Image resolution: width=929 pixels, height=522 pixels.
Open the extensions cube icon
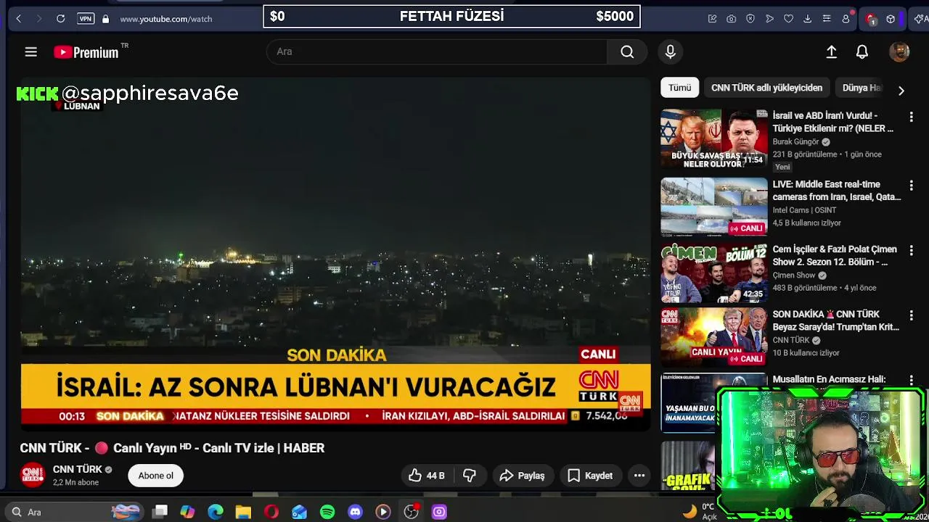(891, 19)
